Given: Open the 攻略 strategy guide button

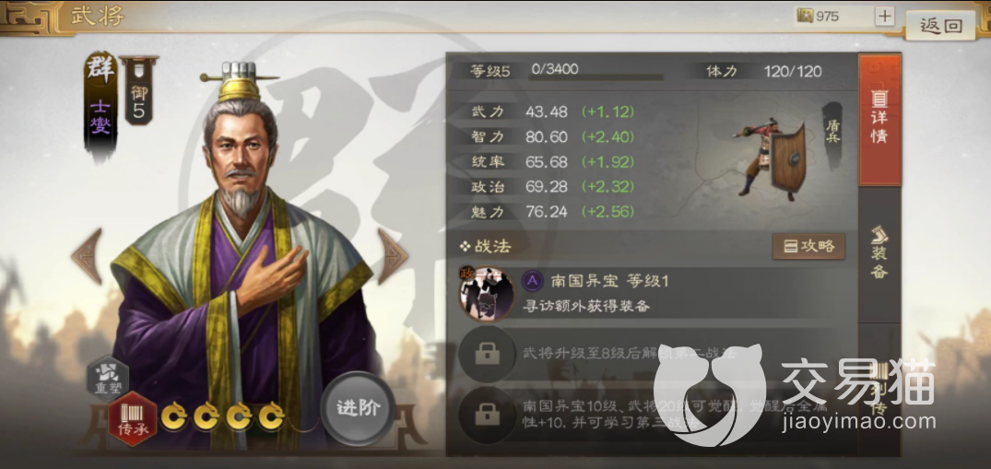Looking at the screenshot, I should pos(809,246).
